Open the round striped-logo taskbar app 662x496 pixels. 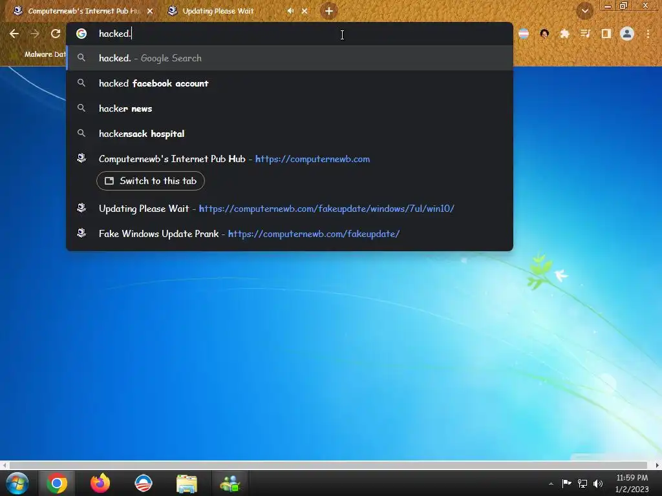click(x=144, y=483)
